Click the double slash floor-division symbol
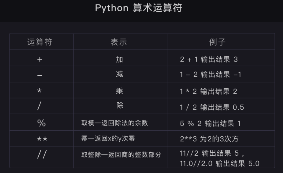283x173 pixels. click(42, 155)
